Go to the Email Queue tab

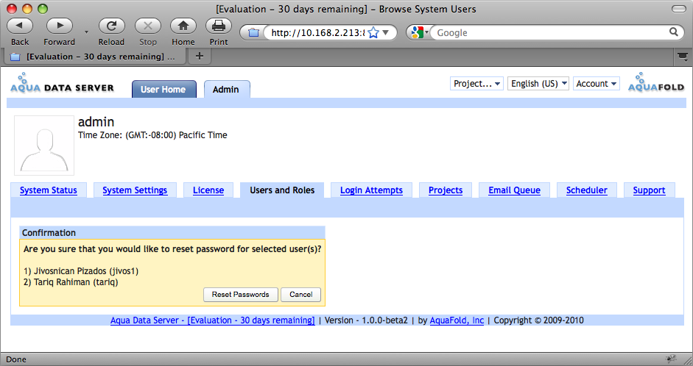[514, 190]
